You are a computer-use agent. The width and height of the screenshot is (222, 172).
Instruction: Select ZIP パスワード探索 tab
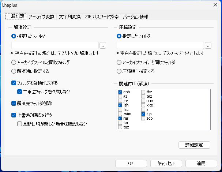pos(102,16)
